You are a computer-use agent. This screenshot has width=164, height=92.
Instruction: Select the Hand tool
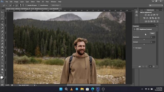[2, 70]
